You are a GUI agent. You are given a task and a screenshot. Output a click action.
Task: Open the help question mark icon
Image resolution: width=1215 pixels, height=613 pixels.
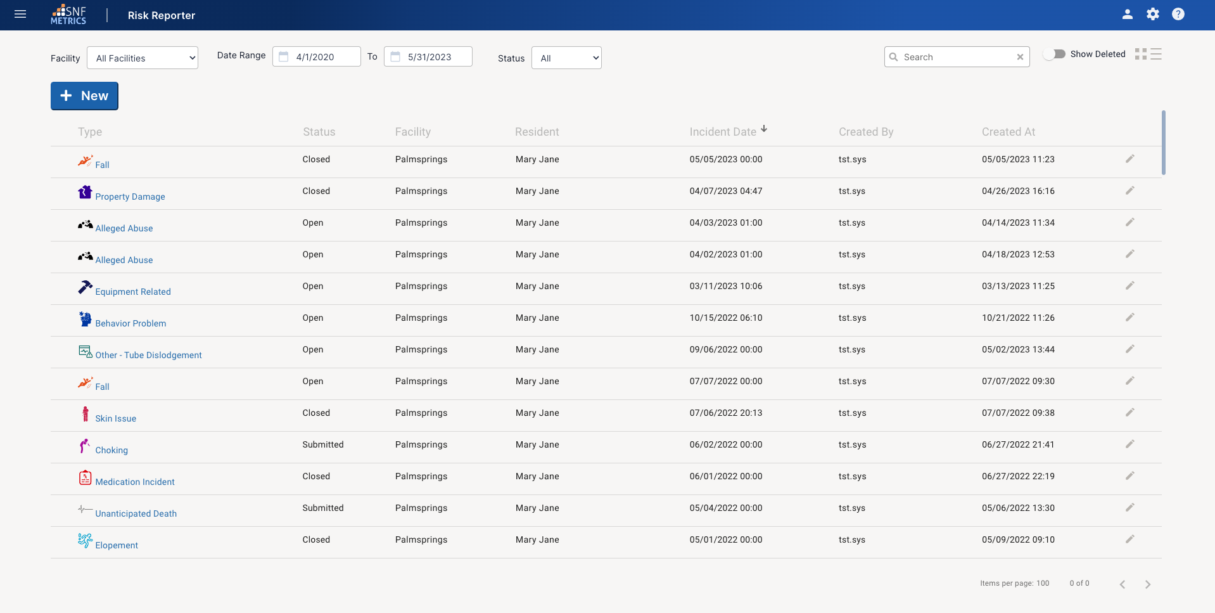1178,14
